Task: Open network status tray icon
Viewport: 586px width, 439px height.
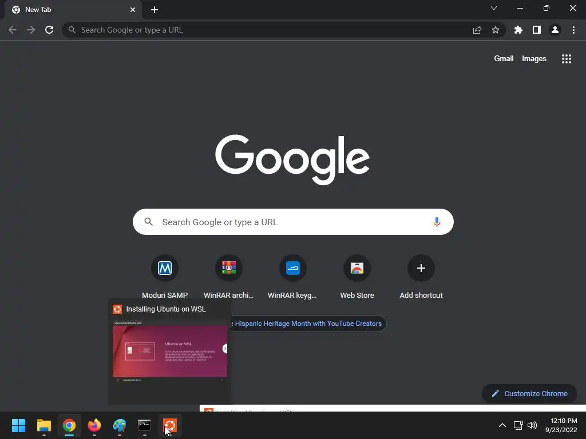Action: click(518, 425)
